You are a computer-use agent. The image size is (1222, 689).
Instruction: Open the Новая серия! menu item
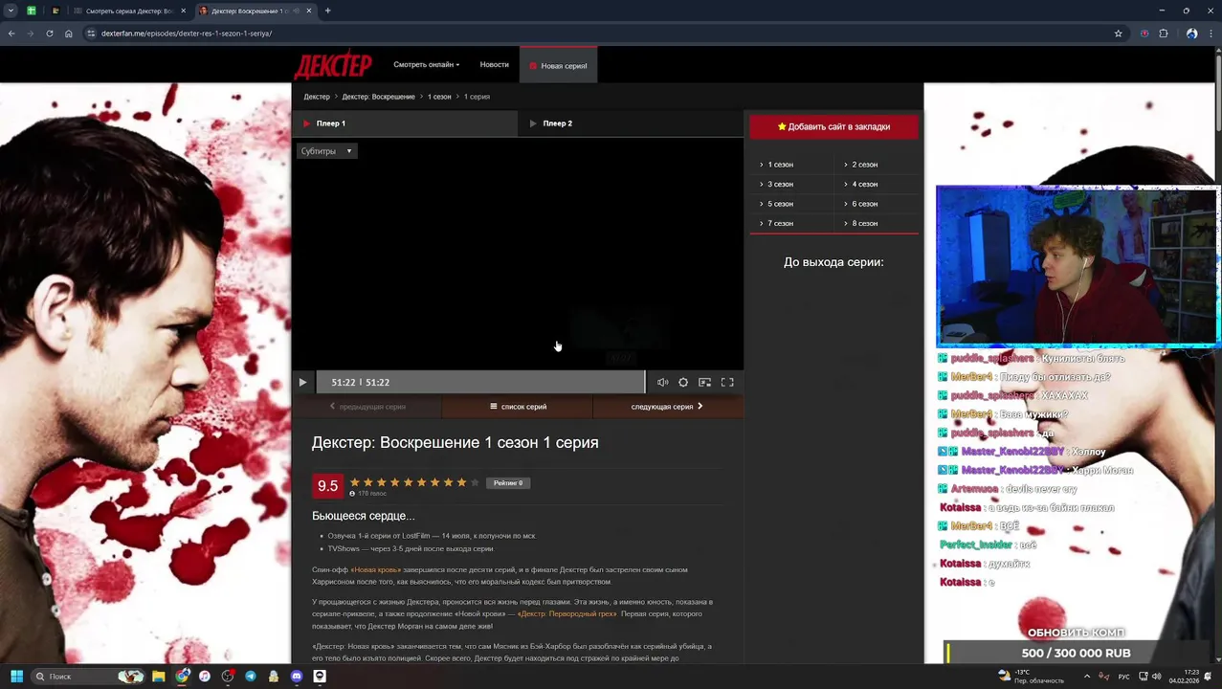click(x=558, y=65)
